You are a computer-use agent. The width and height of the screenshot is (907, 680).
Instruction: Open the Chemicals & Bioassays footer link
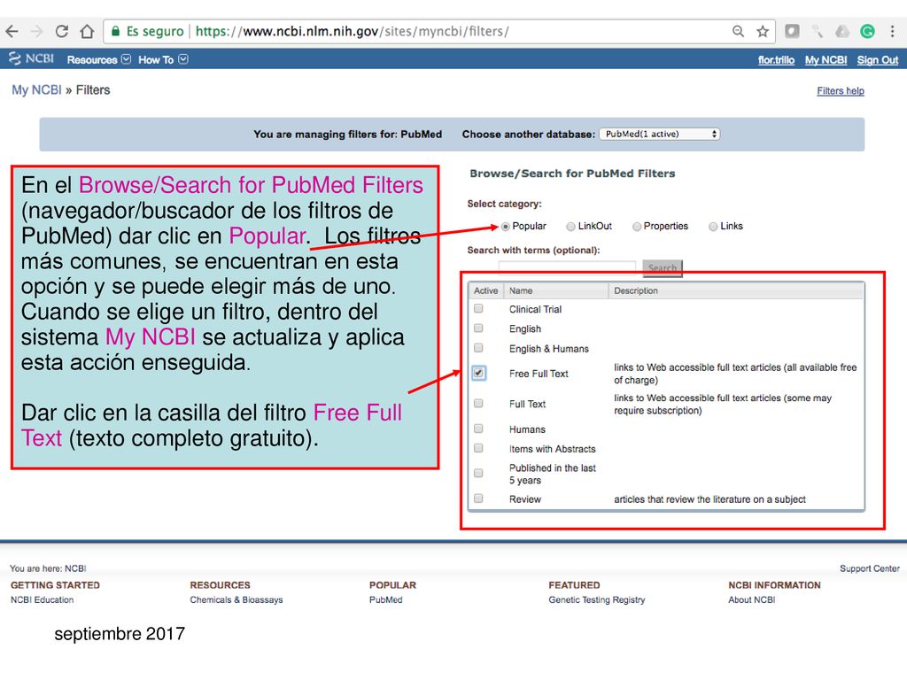click(x=236, y=600)
